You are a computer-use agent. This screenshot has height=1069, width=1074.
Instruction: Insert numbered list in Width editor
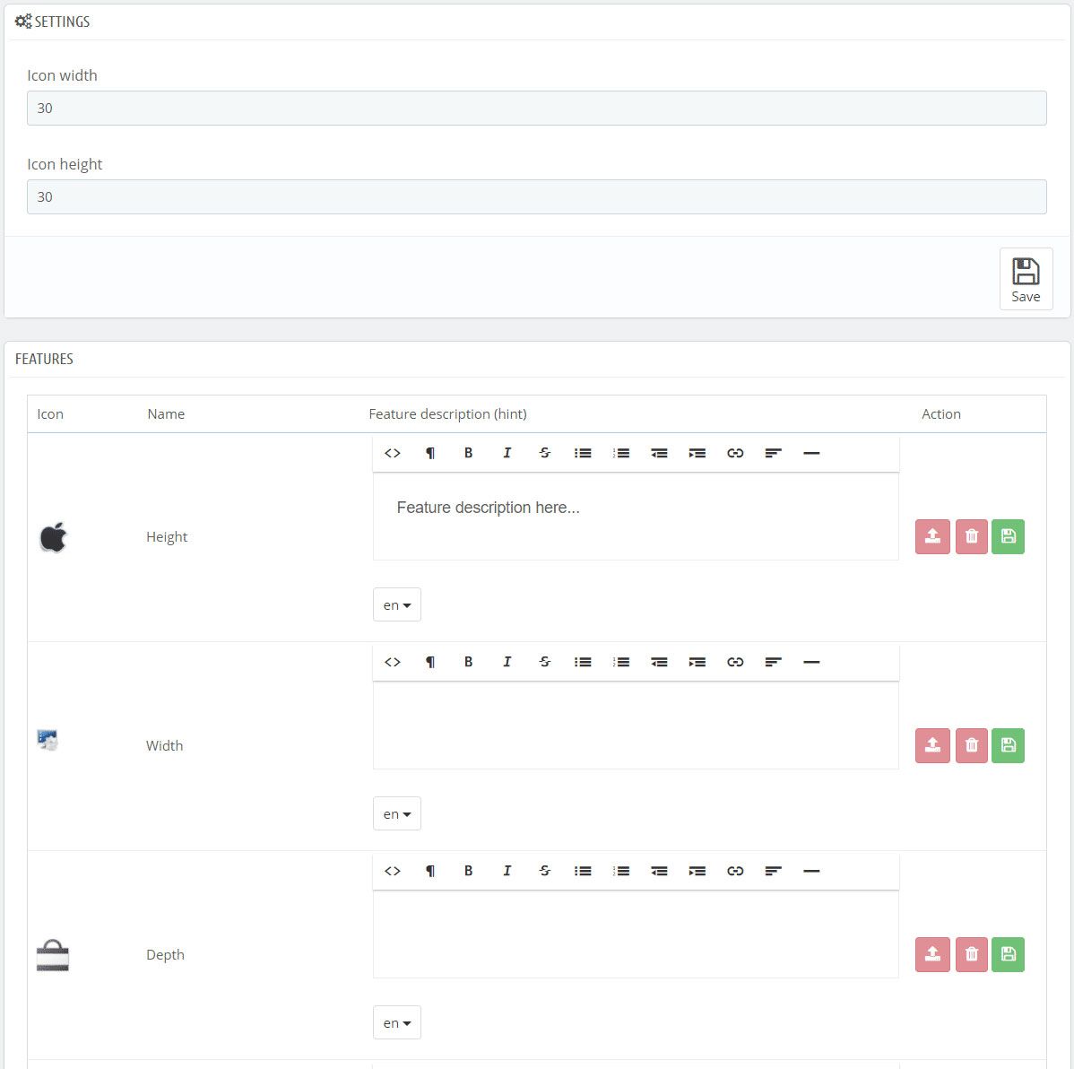621,662
